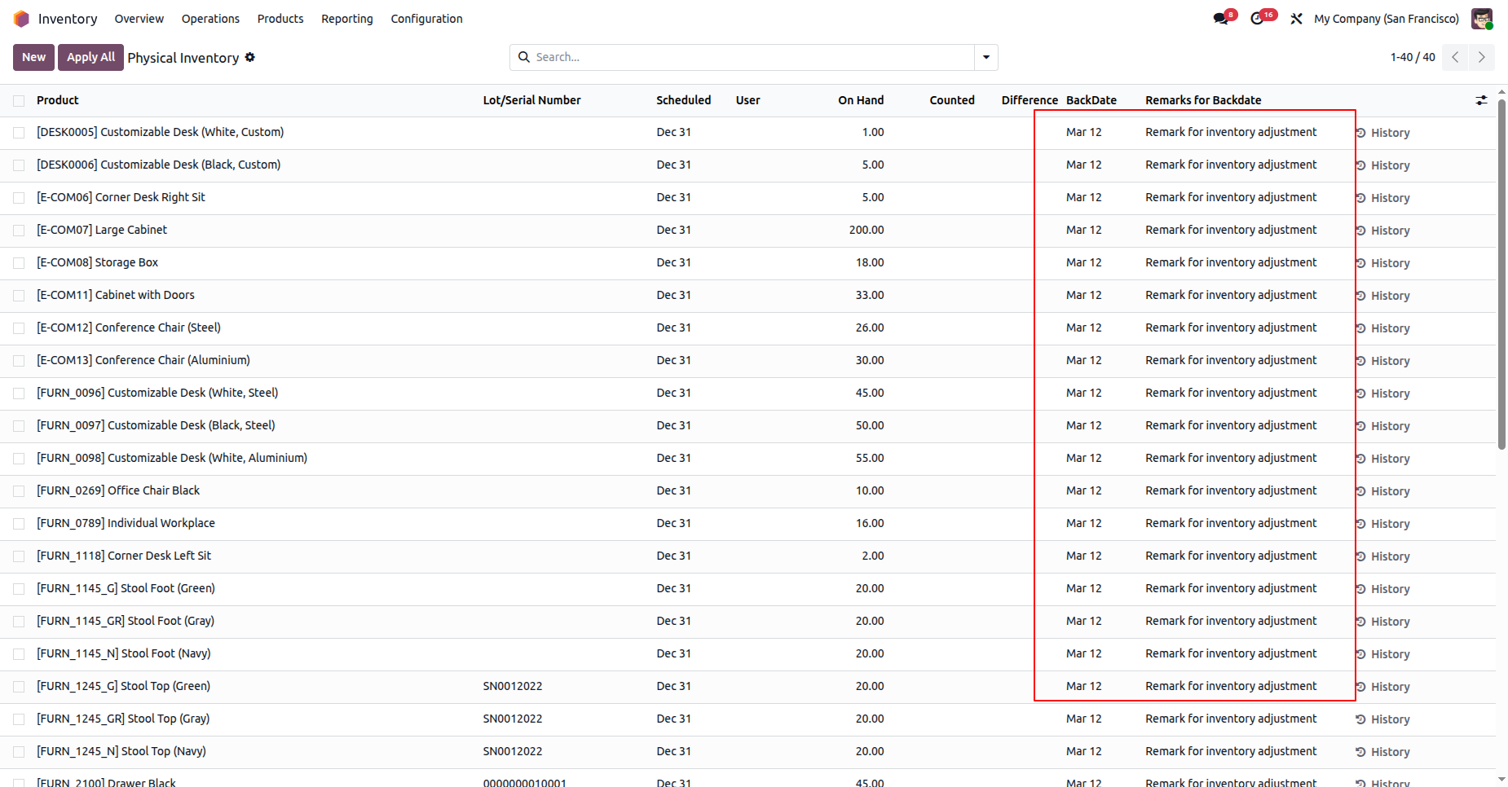Click the gear icon beside Physical Inventory
This screenshot has height=787, width=1508.
(250, 57)
